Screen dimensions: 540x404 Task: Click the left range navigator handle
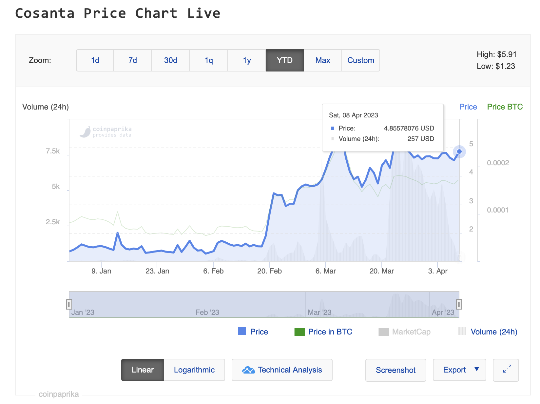pos(69,304)
